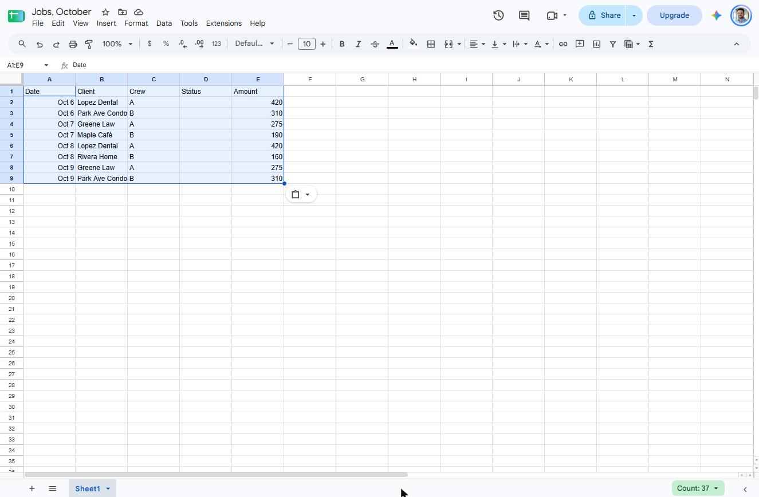This screenshot has height=497, width=759.
Task: Increase decimal places
Action: (x=199, y=44)
